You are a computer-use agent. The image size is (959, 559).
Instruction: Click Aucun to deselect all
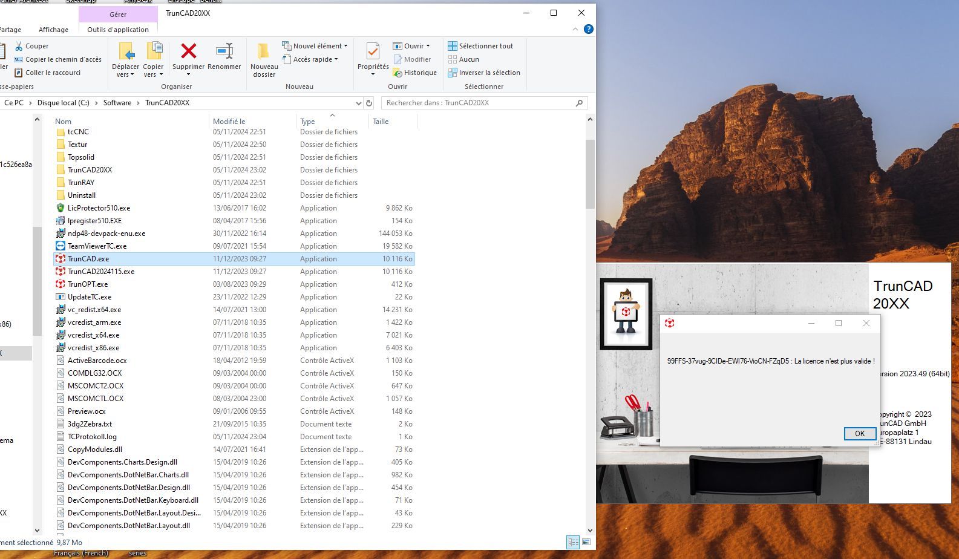point(463,59)
